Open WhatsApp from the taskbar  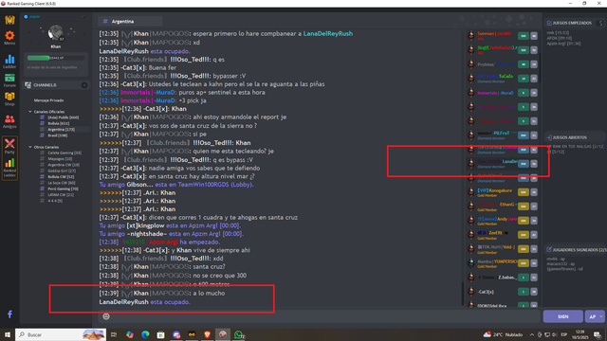click(x=239, y=334)
